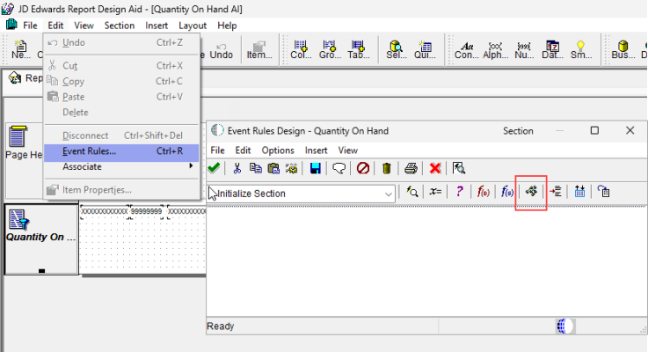Image resolution: width=648 pixels, height=352 pixels.
Task: Maximize the Event Rules Design window
Action: [x=594, y=131]
